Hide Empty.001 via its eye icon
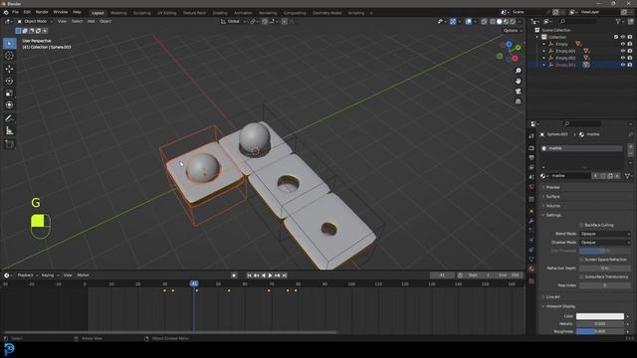Screen dimensions: 637x358 coord(623,51)
